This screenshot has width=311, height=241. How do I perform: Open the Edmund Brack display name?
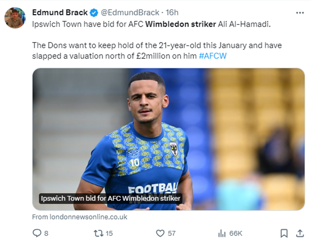pyautogui.click(x=60, y=13)
